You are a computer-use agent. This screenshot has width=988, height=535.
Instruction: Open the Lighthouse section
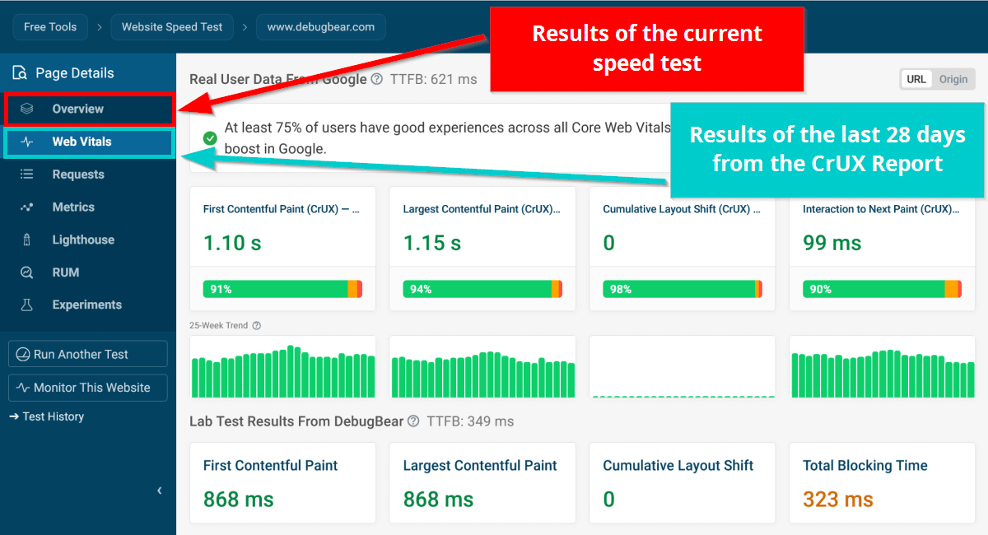pyautogui.click(x=88, y=240)
